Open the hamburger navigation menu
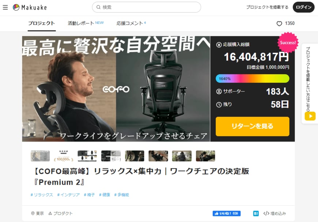 click(x=5, y=7)
